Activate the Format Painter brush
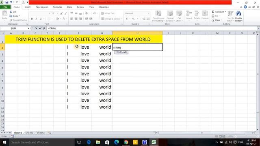This screenshot has height=146, width=260. tap(18, 20)
